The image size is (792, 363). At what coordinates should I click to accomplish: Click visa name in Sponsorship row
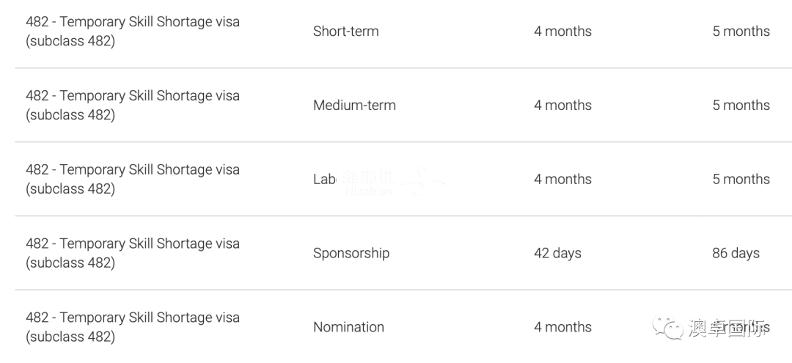[x=133, y=253]
